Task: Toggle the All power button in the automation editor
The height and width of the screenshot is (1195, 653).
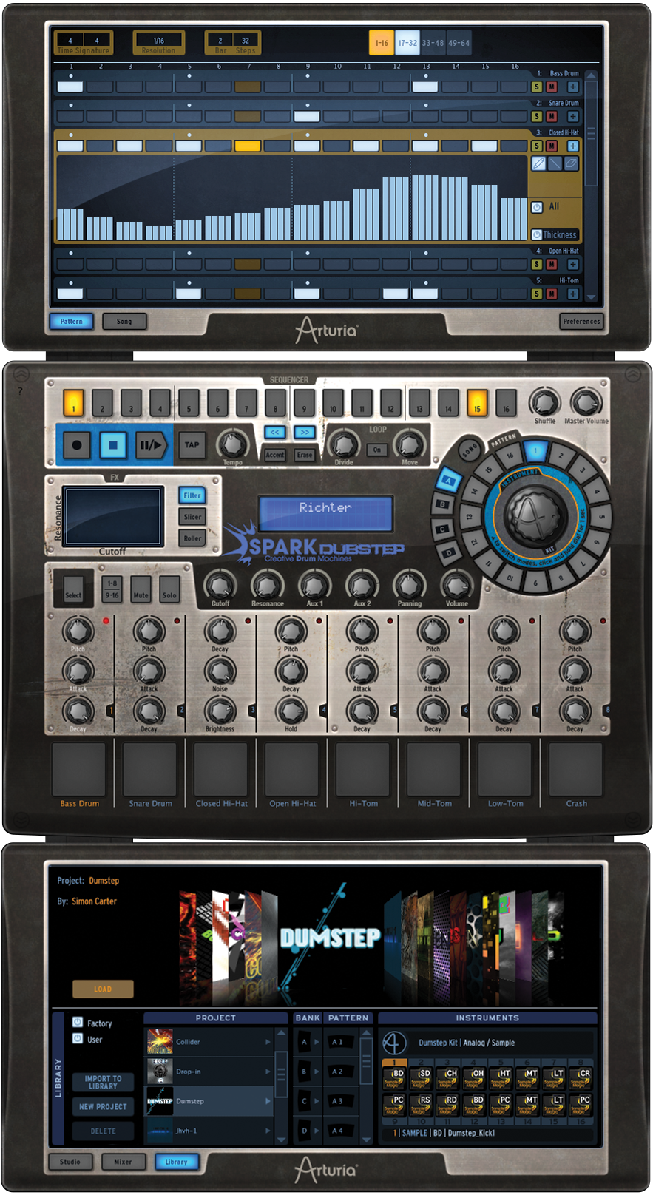Action: pyautogui.click(x=538, y=207)
